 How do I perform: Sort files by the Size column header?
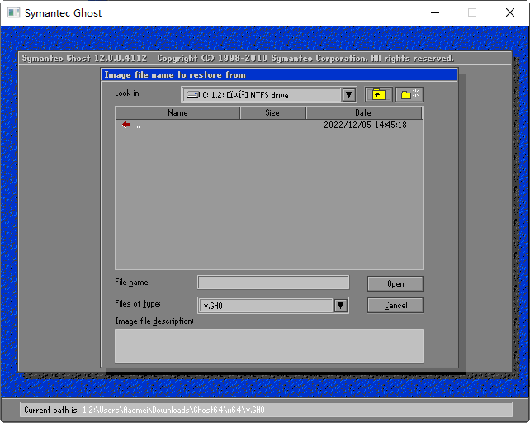(272, 113)
